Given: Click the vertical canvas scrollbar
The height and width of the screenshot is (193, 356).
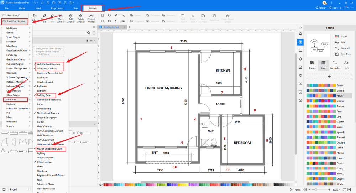Looking at the screenshot, I should pyautogui.click(x=295, y=103).
